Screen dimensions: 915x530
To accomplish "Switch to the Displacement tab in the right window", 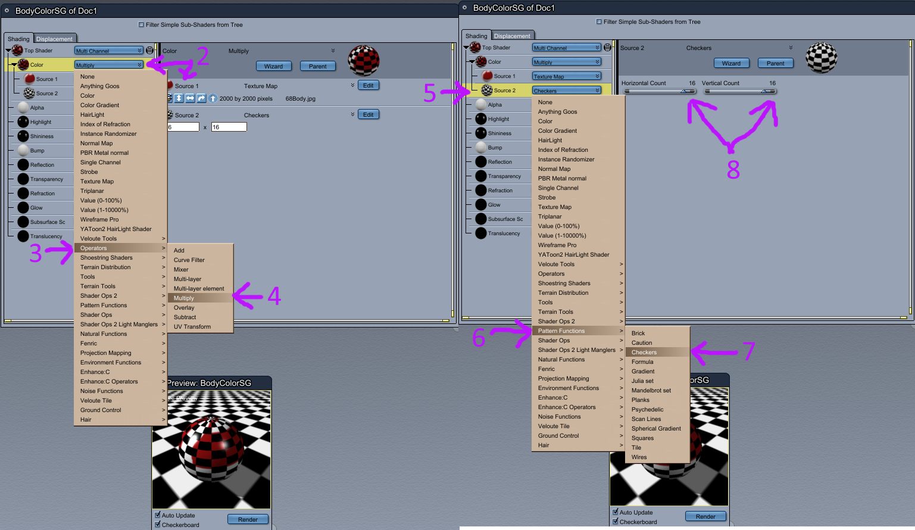I will 512,36.
